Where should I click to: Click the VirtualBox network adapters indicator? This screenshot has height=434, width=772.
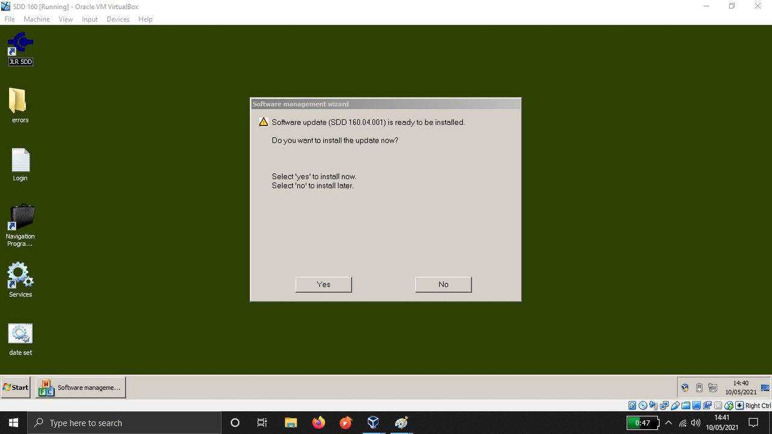(x=664, y=406)
